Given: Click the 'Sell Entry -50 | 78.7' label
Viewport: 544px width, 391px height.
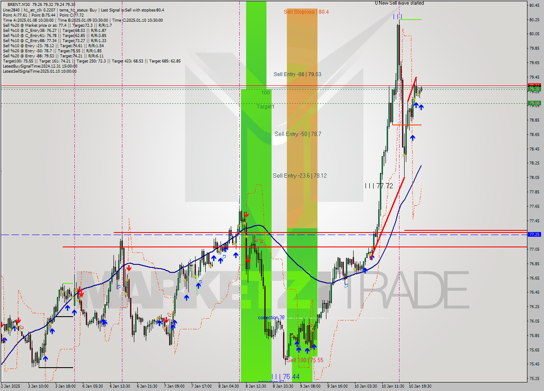Looking at the screenshot, I should click(x=297, y=134).
